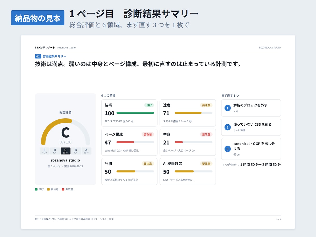Click the 納品物の見本 blue badge
Screen dimensions: 316x237
38,18
